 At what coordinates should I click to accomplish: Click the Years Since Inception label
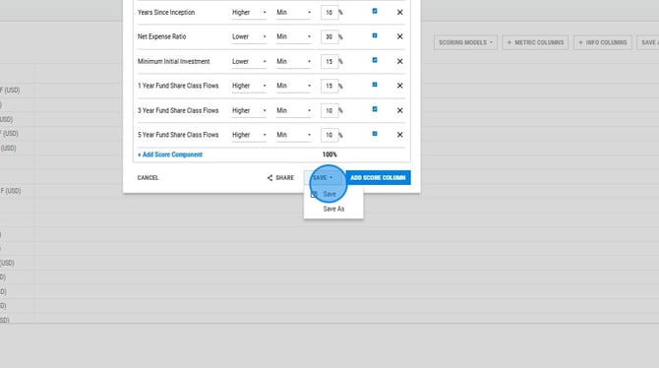[166, 12]
